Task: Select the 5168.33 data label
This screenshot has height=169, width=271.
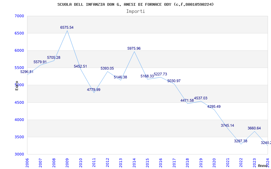Action: pos(147,76)
